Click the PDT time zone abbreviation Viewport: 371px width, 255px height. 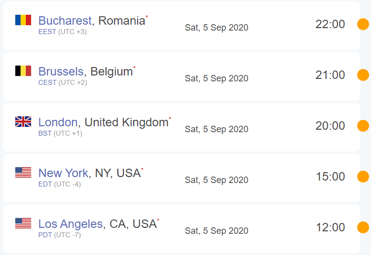(x=45, y=235)
